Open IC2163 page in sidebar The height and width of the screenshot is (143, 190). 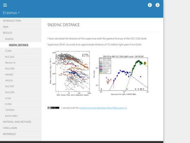(x=21, y=104)
